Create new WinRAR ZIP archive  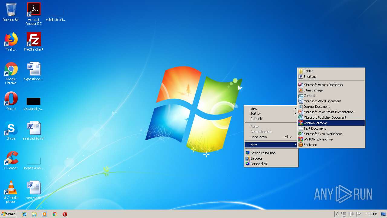[x=331, y=139]
